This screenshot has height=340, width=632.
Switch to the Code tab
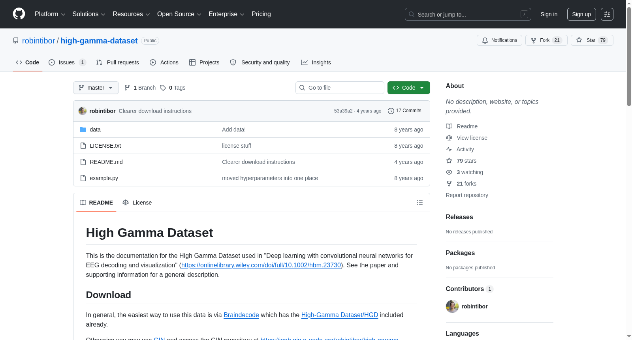point(28,62)
